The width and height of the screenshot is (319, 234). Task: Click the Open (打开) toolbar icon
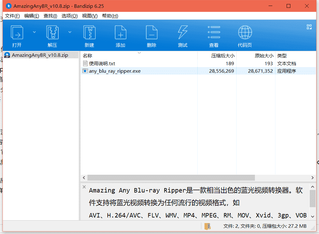17,32
